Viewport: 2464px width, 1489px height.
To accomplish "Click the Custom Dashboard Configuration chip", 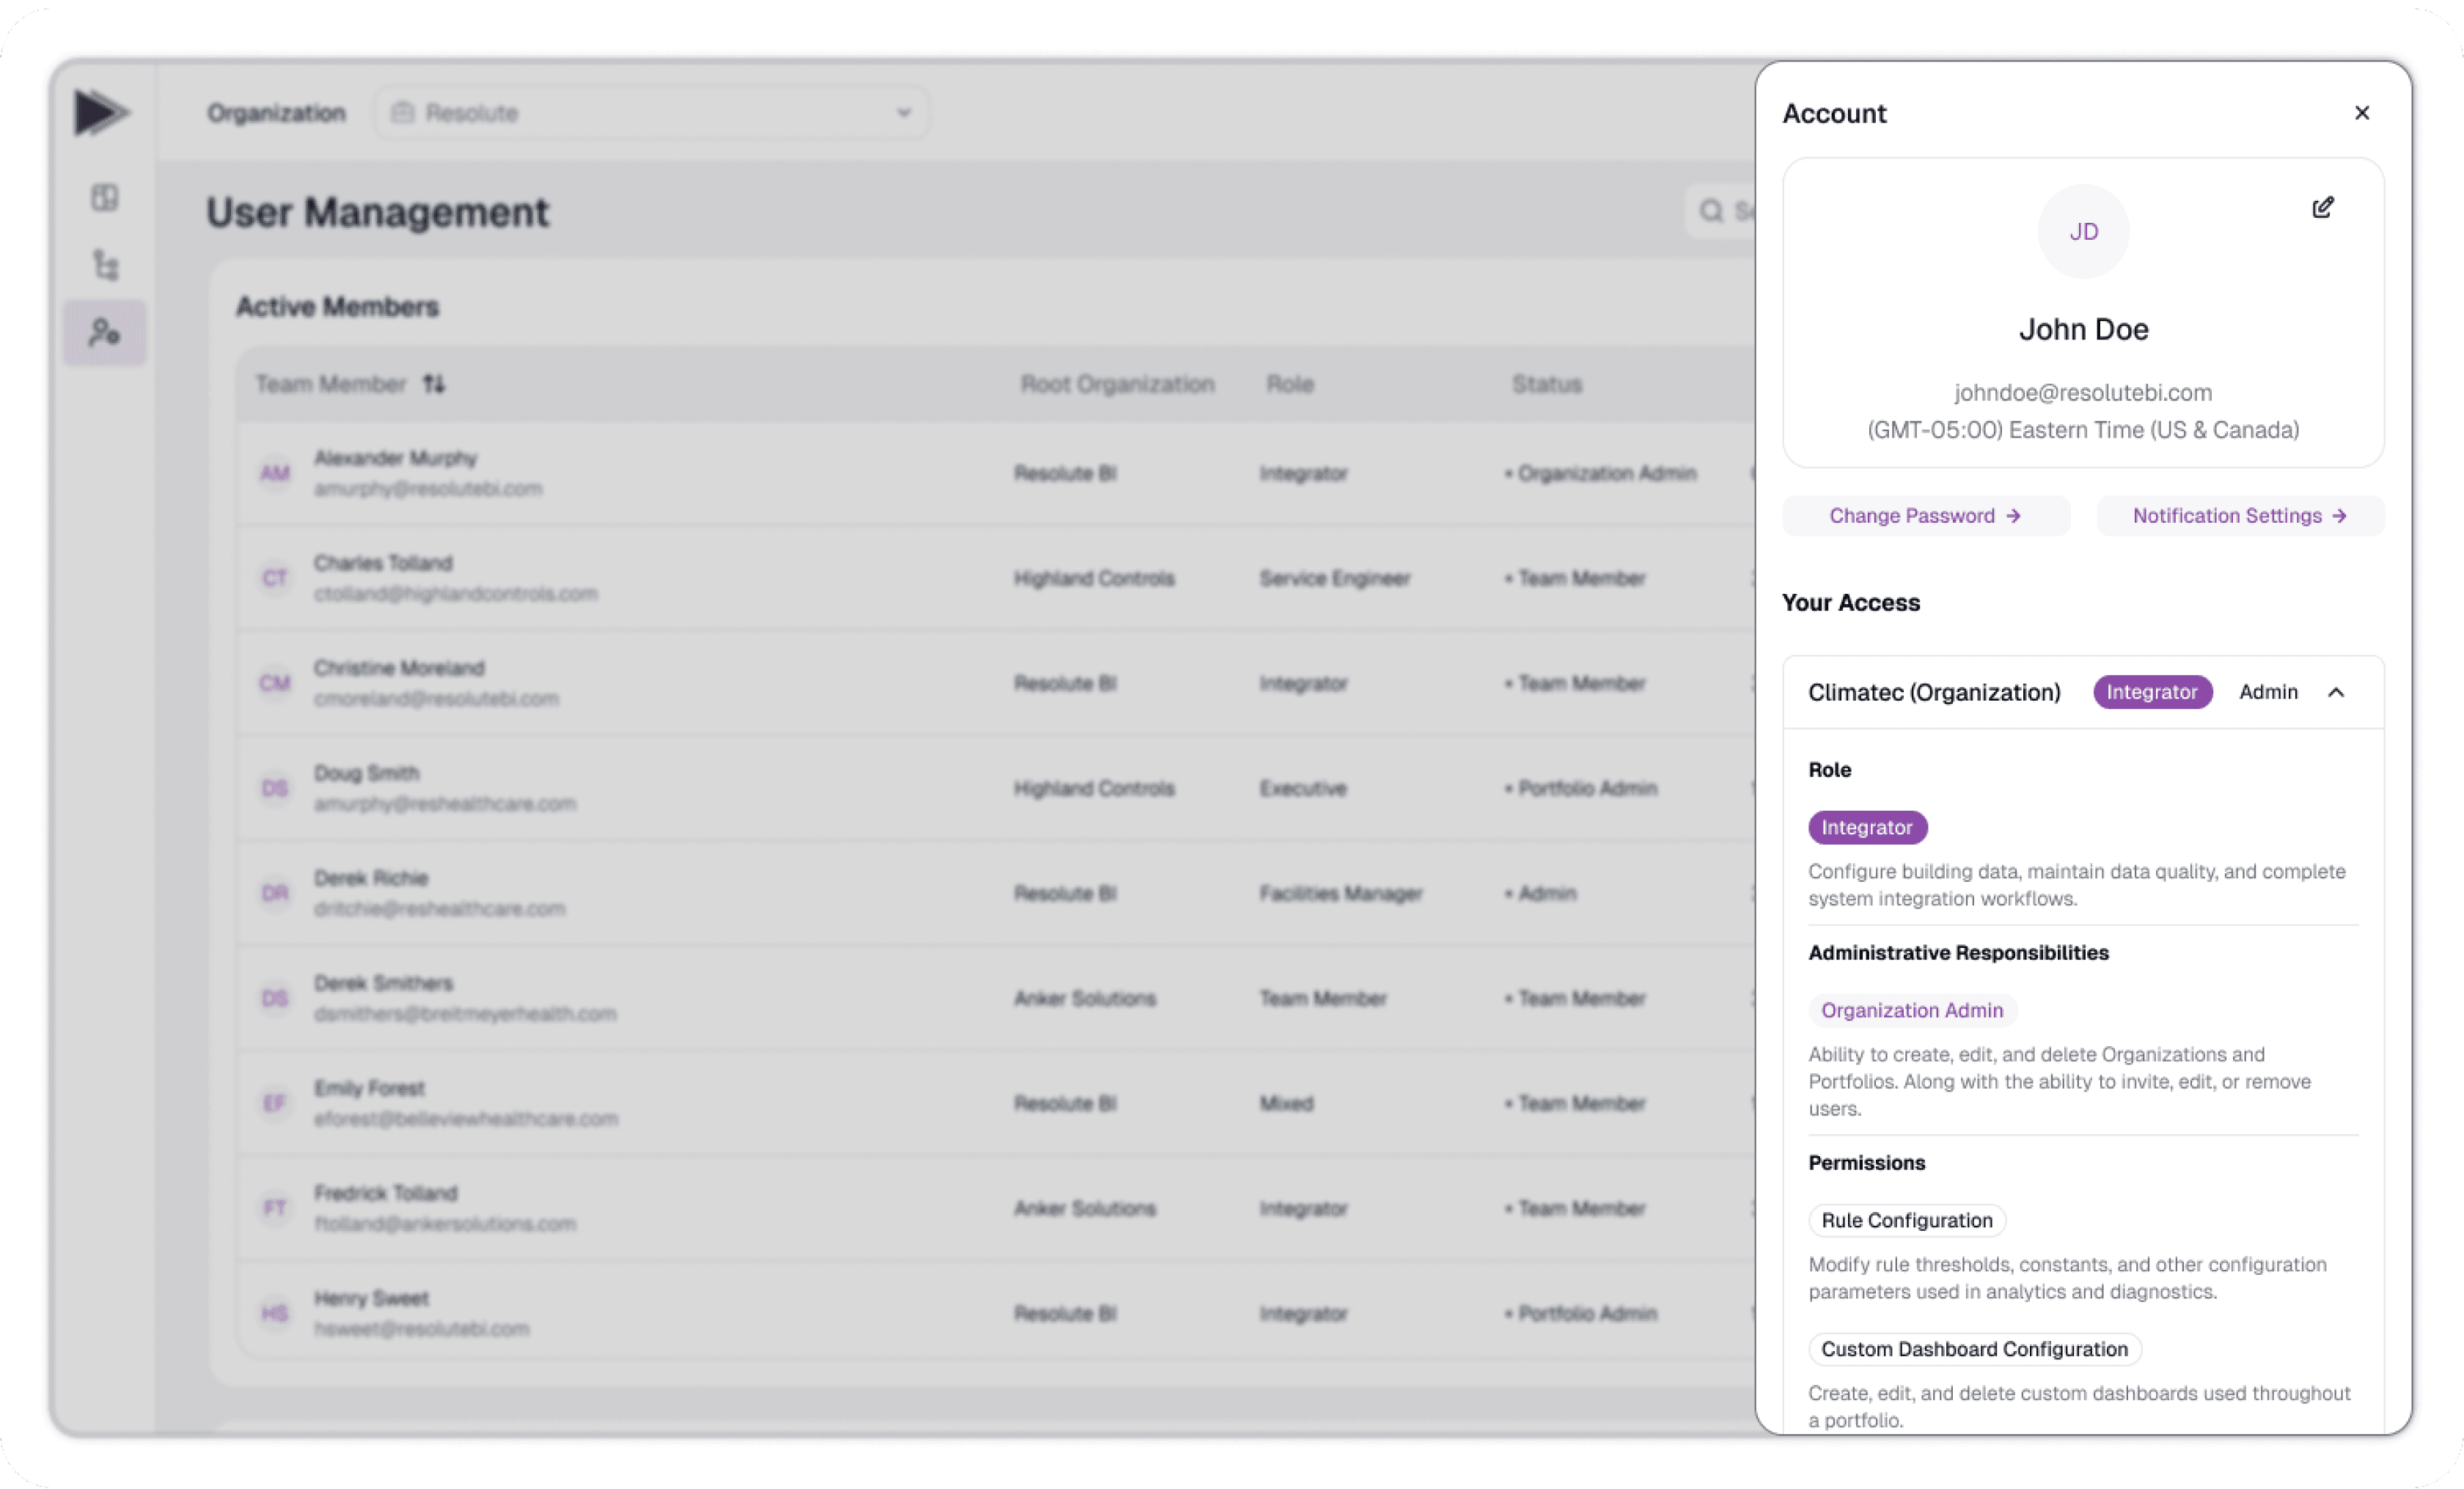I will (1973, 1349).
